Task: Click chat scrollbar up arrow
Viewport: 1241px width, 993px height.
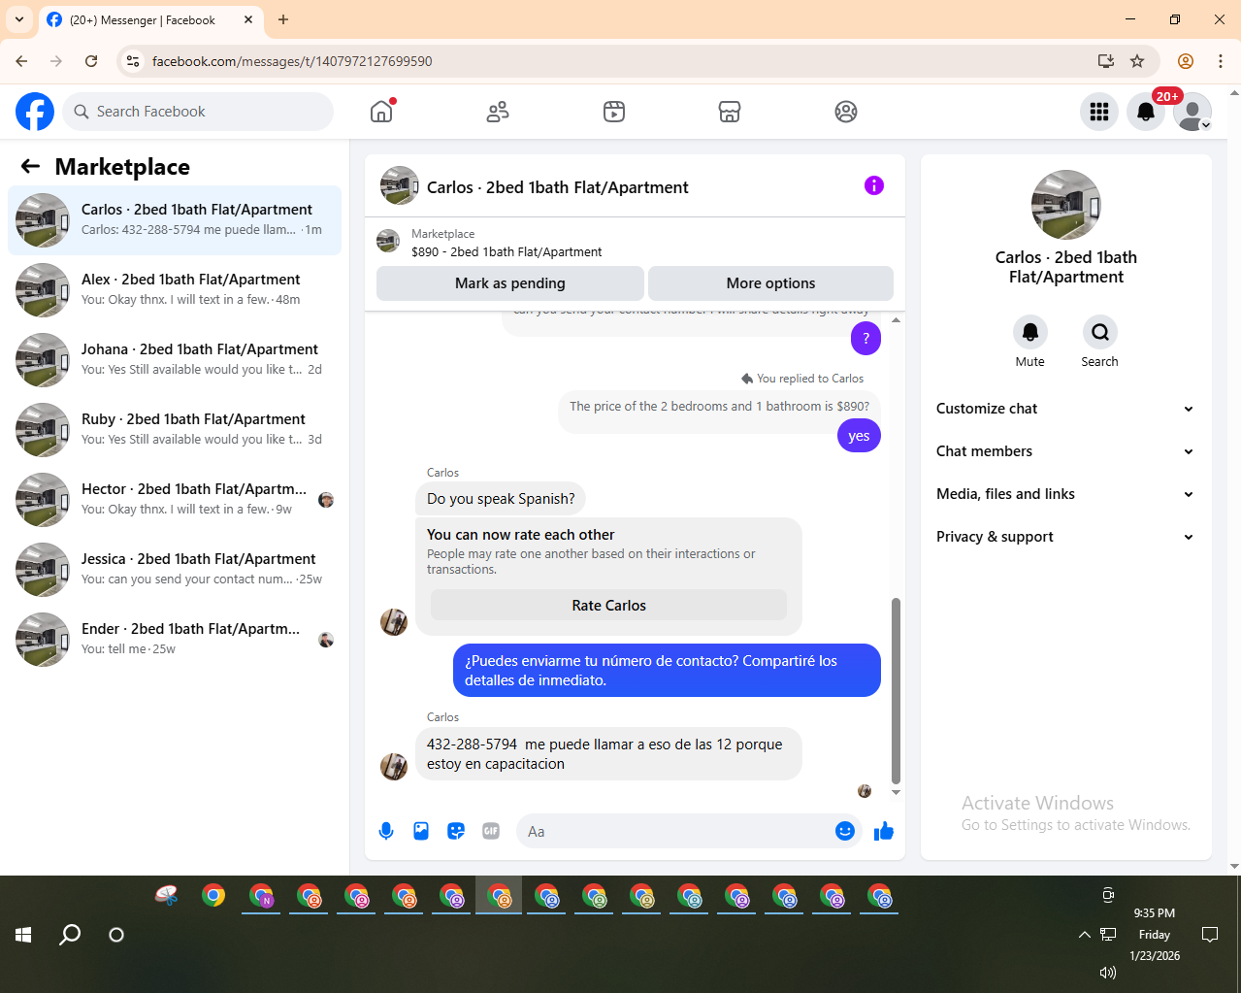Action: 896,320
